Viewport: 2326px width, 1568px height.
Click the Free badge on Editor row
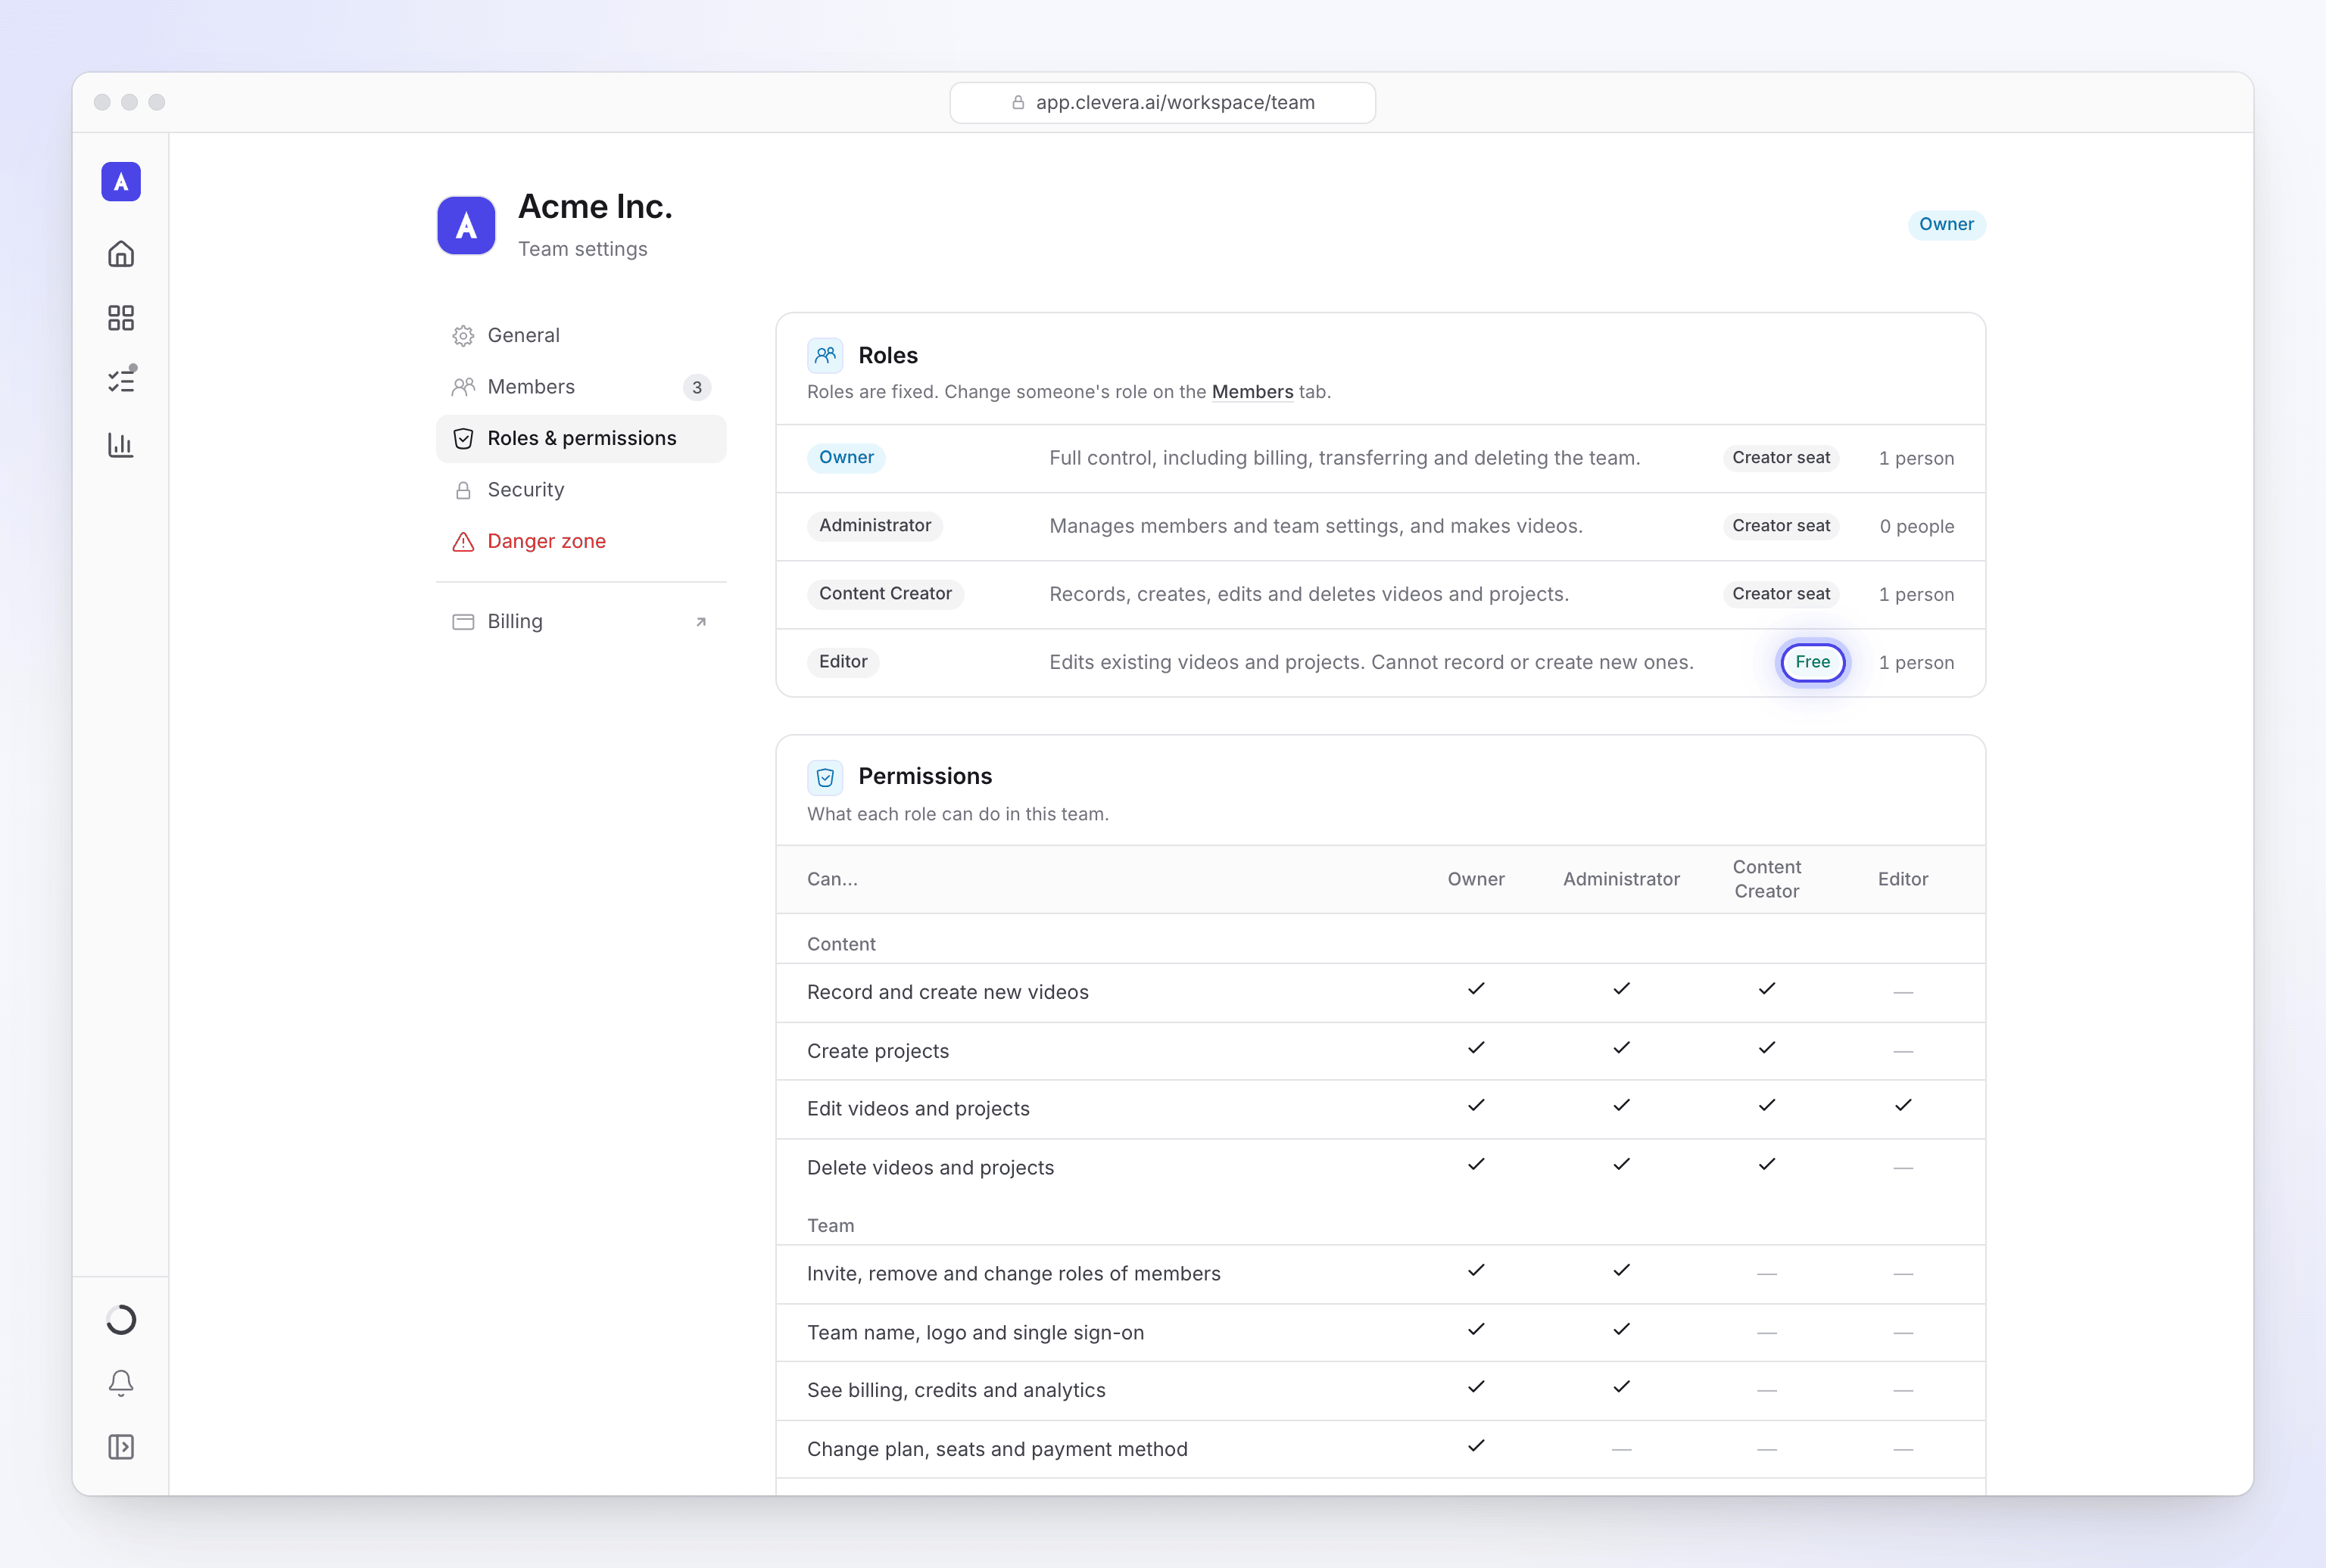pos(1812,662)
